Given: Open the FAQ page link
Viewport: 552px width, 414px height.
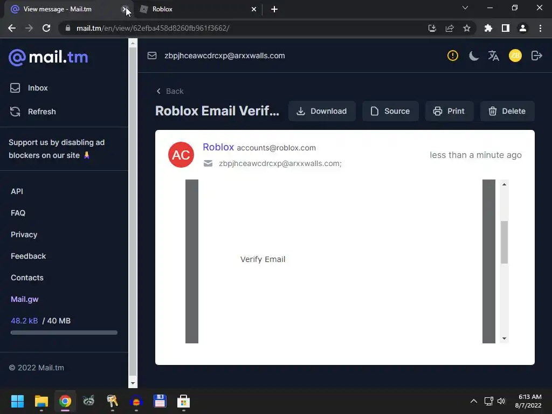Looking at the screenshot, I should point(18,213).
